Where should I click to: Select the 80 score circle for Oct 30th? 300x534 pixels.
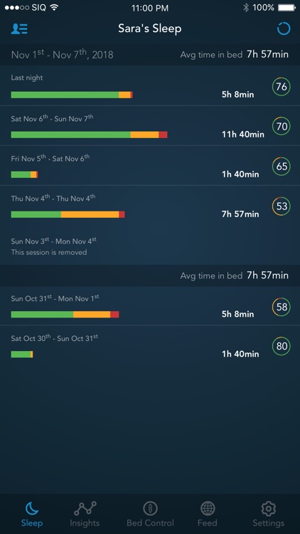(282, 346)
